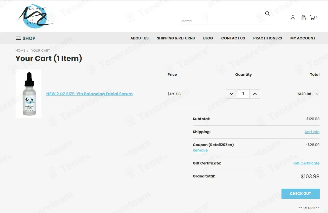The height and width of the screenshot is (213, 328).
Task: Click the "-- or use --" text
Action: coord(309,208)
